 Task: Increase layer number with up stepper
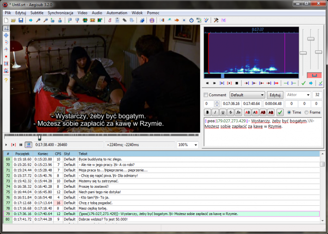(217, 102)
